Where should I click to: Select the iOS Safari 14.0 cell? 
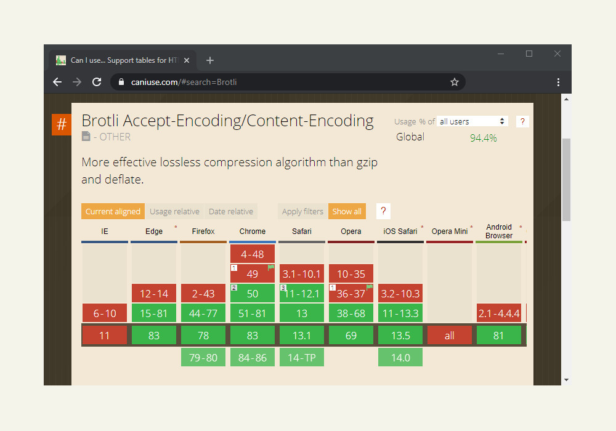click(x=400, y=357)
